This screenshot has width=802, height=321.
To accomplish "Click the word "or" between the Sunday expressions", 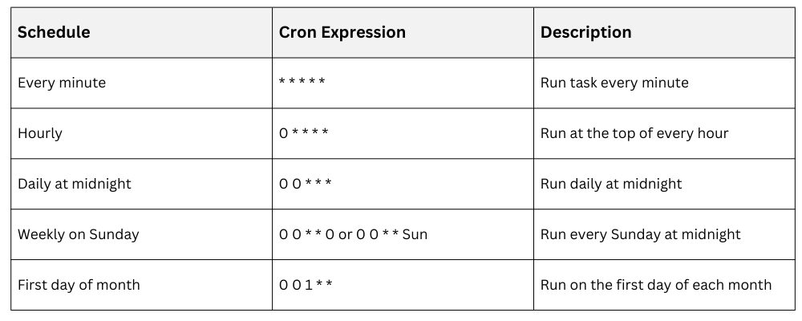I will click(x=346, y=234).
